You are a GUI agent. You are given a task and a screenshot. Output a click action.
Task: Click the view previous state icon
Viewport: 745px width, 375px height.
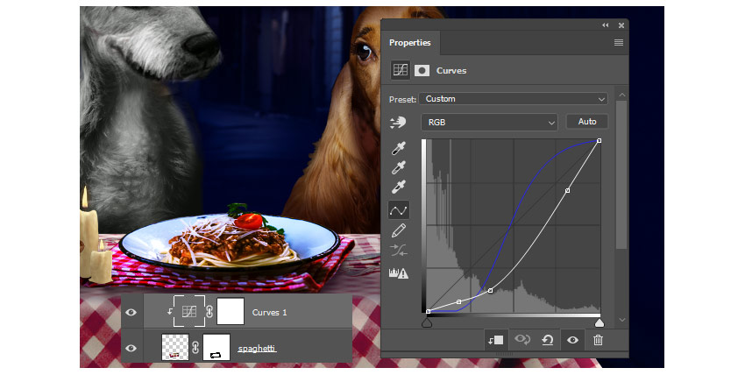pyautogui.click(x=522, y=340)
